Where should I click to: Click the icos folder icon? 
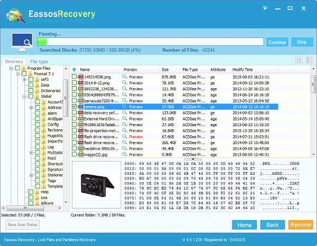tap(37, 197)
